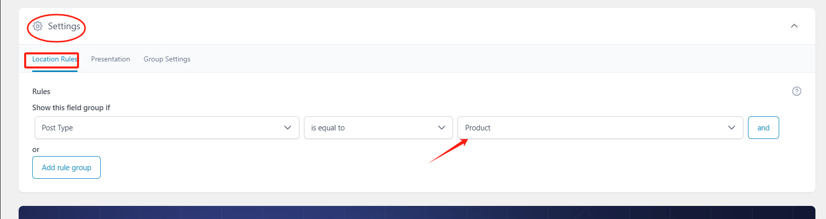Click the "Show this field group if" text
The width and height of the screenshot is (826, 219).
(x=71, y=108)
